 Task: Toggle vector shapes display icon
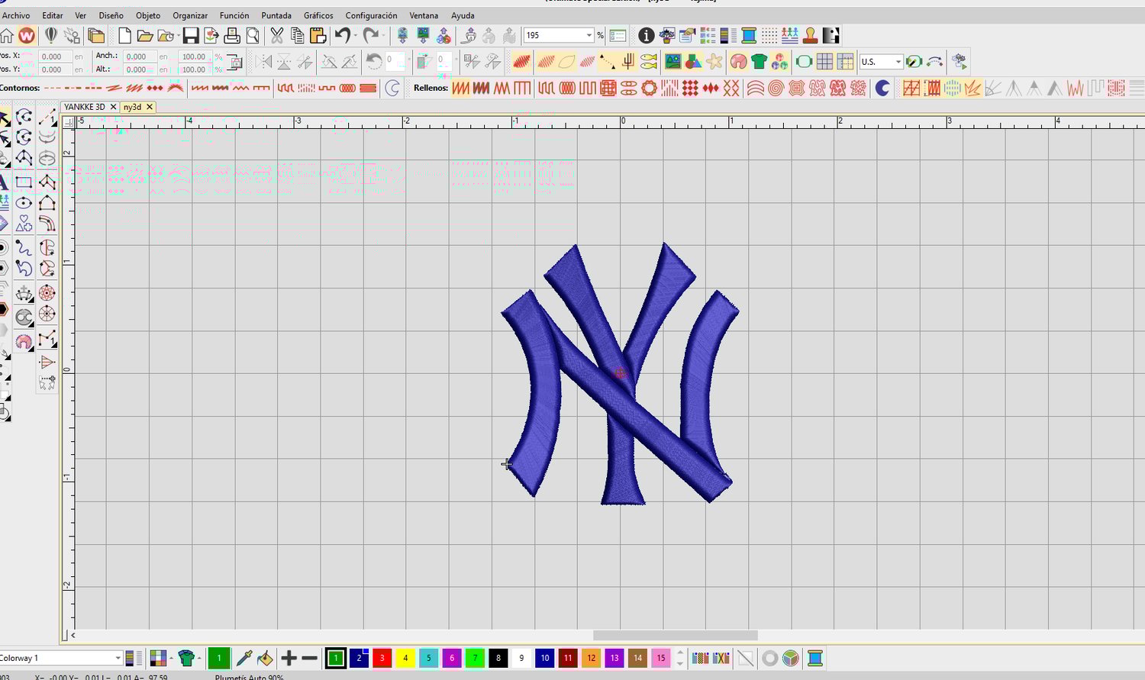(693, 62)
